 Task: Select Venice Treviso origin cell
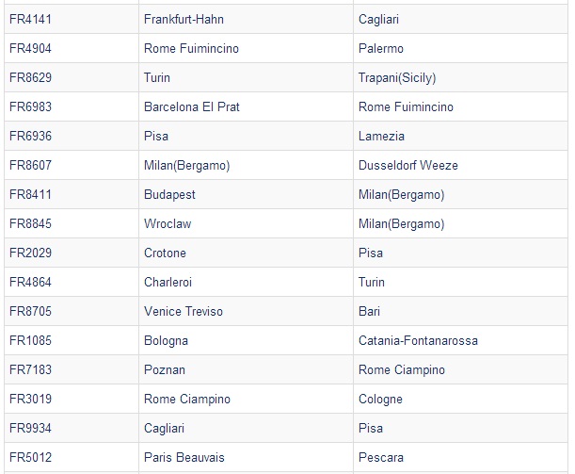pos(246,311)
